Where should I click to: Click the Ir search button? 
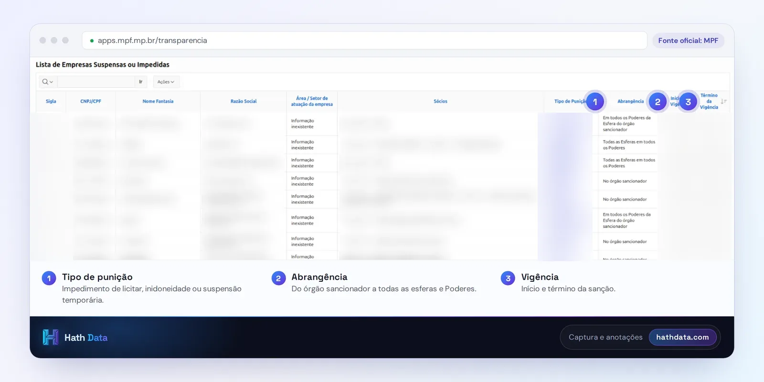point(141,82)
